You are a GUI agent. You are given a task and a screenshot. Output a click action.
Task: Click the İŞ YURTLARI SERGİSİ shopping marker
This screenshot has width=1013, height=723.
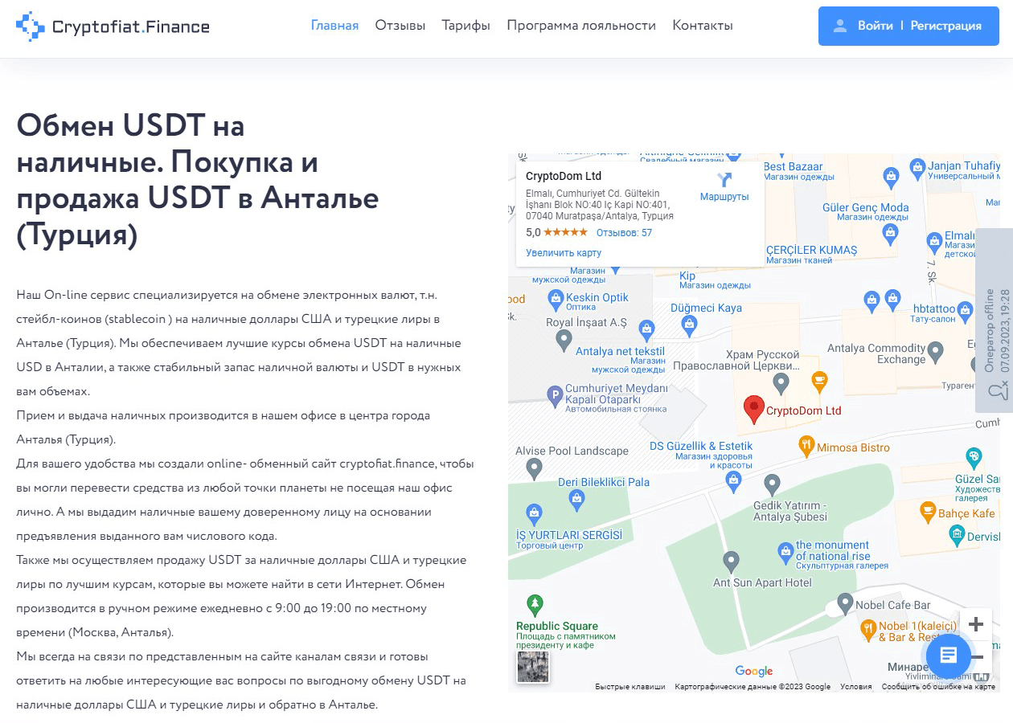[534, 513]
